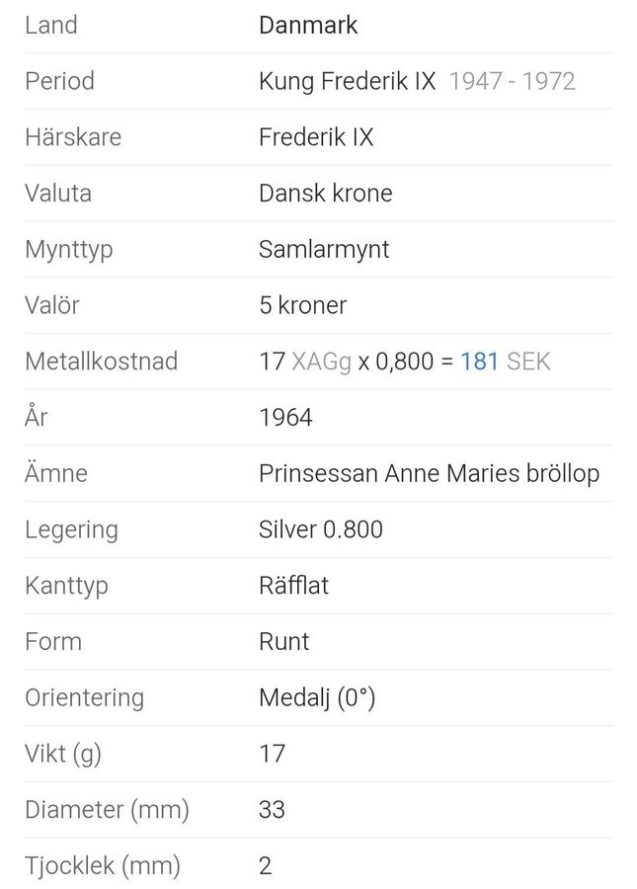Click the SEK currency label

click(528, 362)
